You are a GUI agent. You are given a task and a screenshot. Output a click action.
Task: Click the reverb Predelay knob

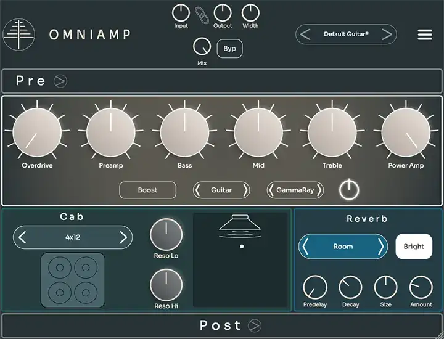(315, 287)
